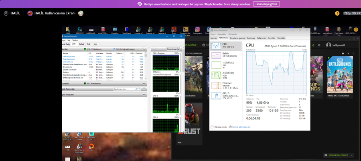Open Euro Truck Simulator 2 shortcut

click(79, 146)
